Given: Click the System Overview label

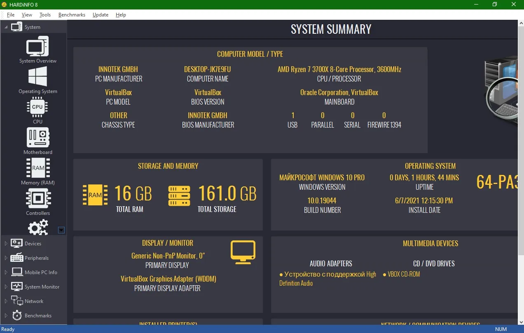Looking at the screenshot, I should click(38, 61).
